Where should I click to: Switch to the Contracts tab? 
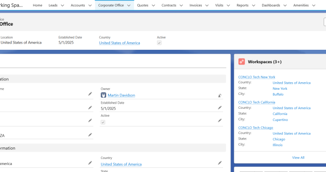pyautogui.click(x=169, y=6)
